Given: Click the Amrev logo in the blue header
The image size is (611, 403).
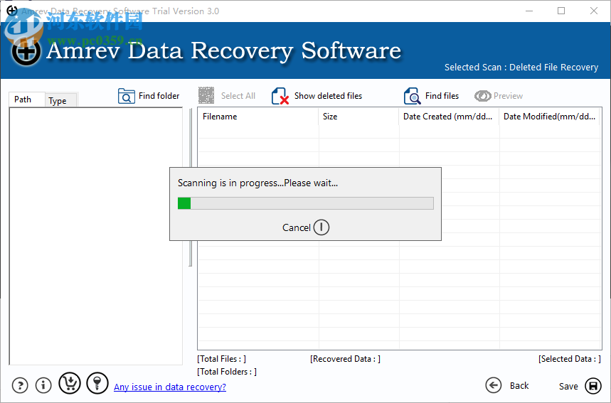Looking at the screenshot, I should 26,51.
